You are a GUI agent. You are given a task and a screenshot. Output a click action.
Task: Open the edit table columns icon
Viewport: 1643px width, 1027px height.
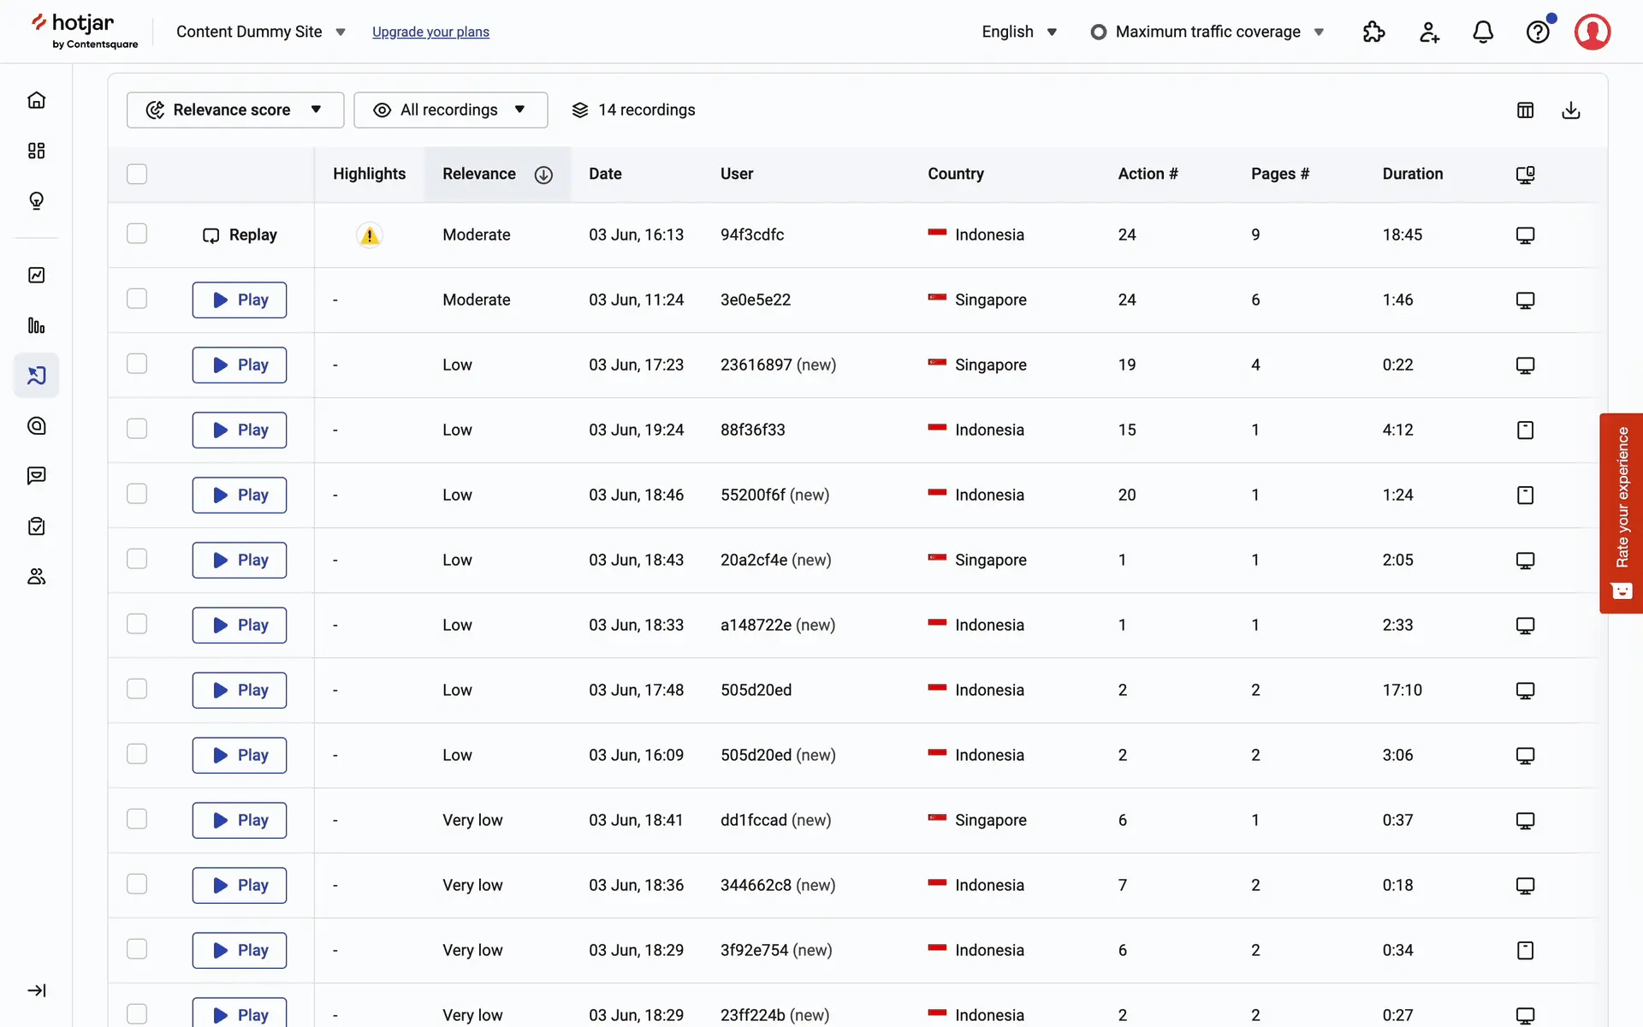pyautogui.click(x=1525, y=110)
